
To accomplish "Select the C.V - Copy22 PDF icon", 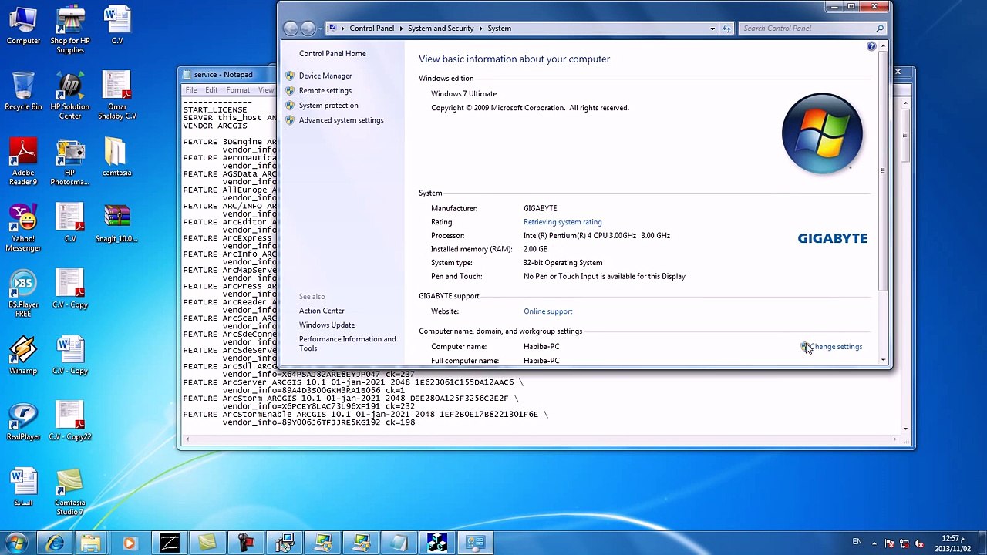I will [70, 422].
